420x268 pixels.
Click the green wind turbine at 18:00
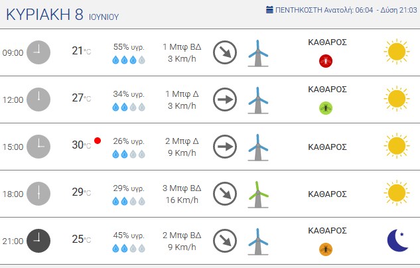coord(258,194)
